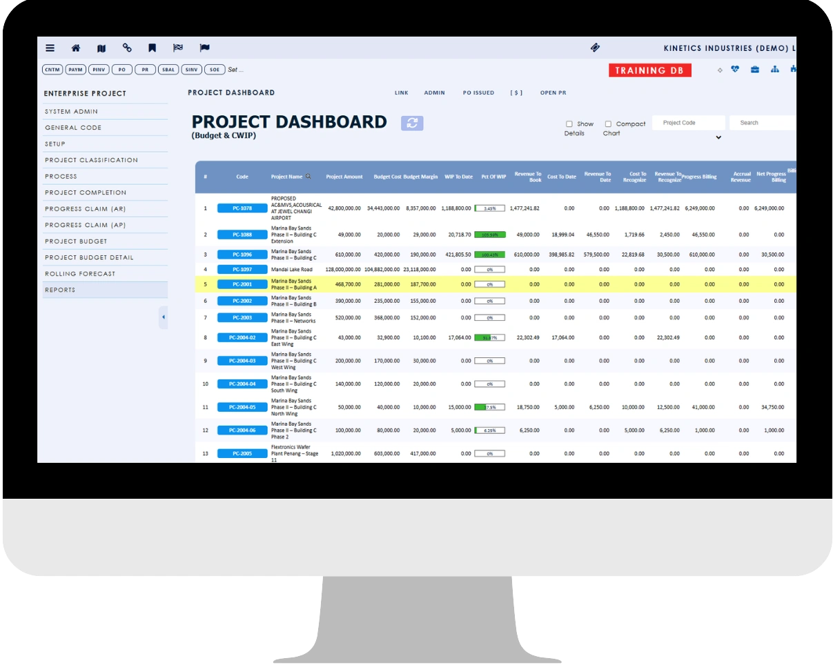Viewport: 833px width, 665px height.
Task: Open the hamburger menu
Action: [50, 48]
